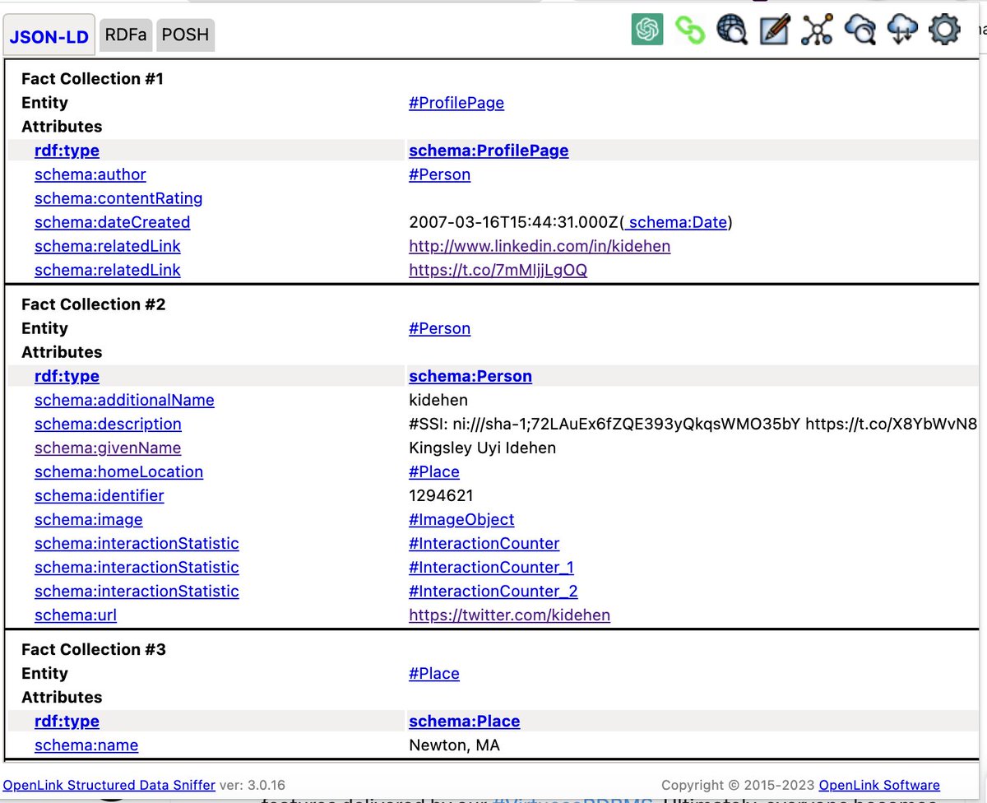Viewport: 987px width, 803px height.
Task: Select the identifier value 1294621
Action: (441, 495)
